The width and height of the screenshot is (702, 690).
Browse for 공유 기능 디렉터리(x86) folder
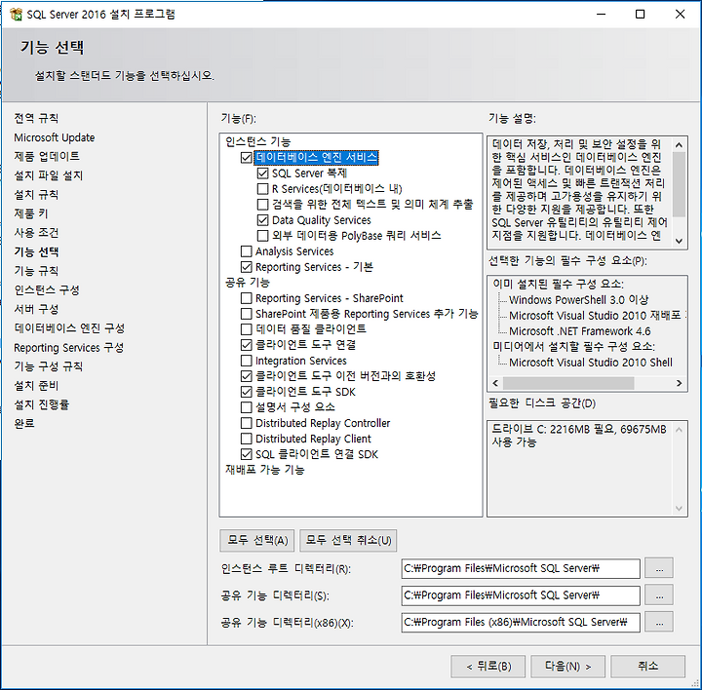coord(659,623)
